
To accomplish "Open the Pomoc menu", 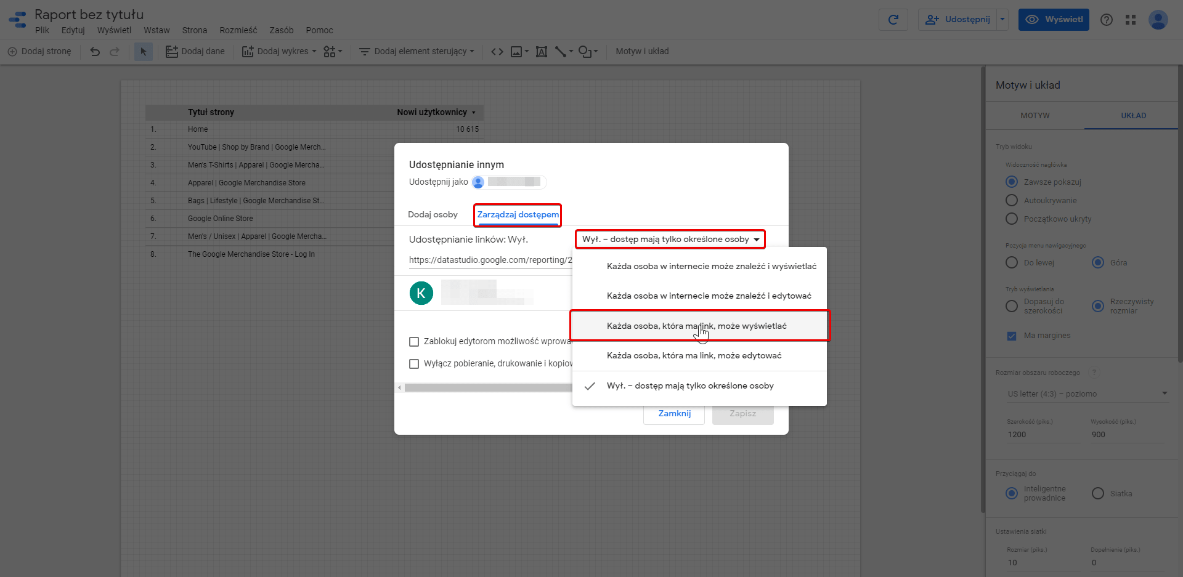I will point(319,30).
